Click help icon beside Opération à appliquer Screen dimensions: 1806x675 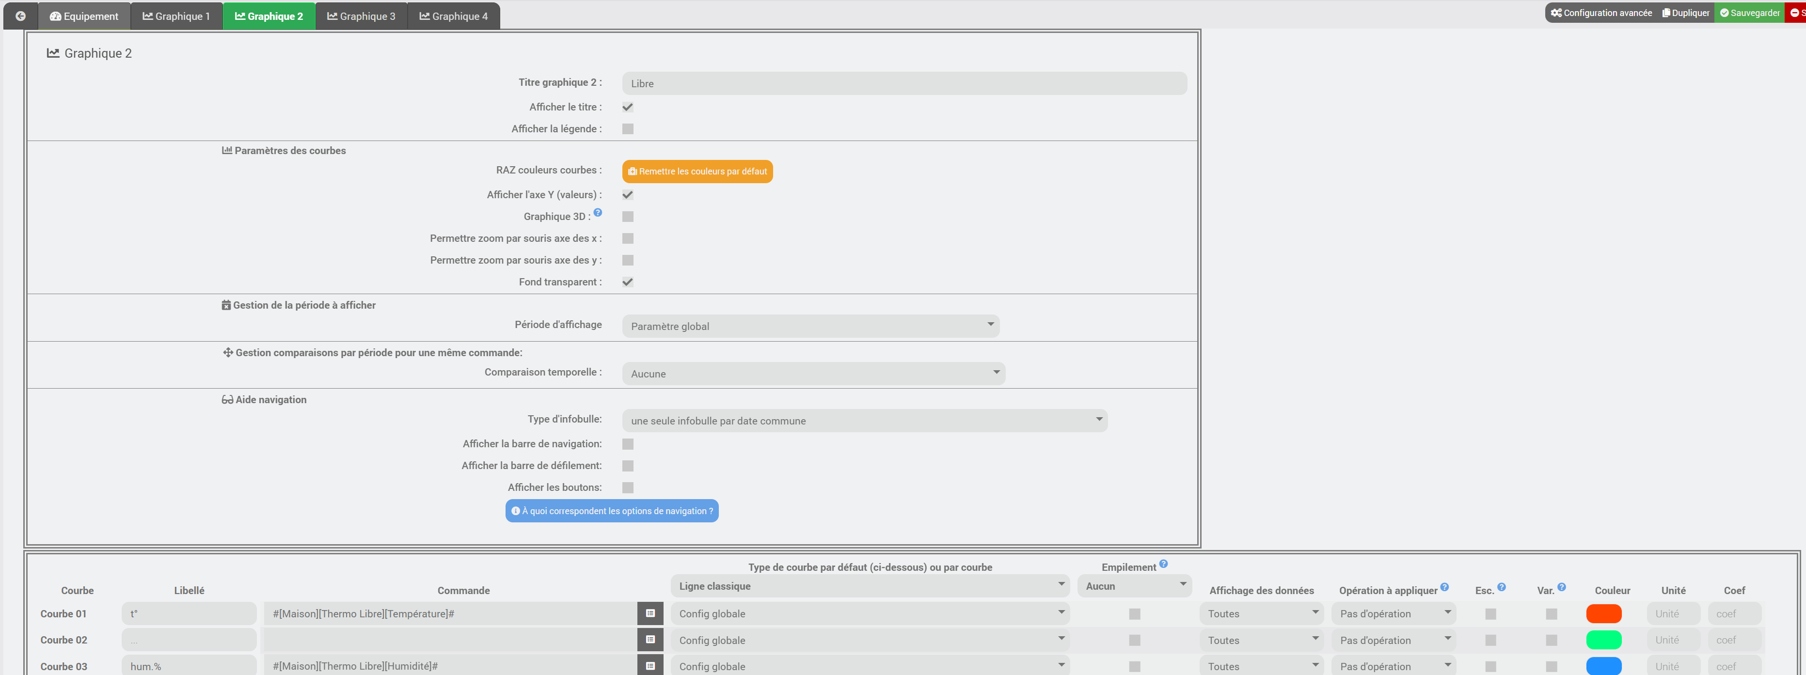(x=1444, y=587)
